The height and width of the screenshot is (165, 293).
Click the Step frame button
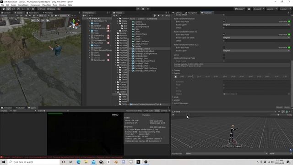click(148, 9)
